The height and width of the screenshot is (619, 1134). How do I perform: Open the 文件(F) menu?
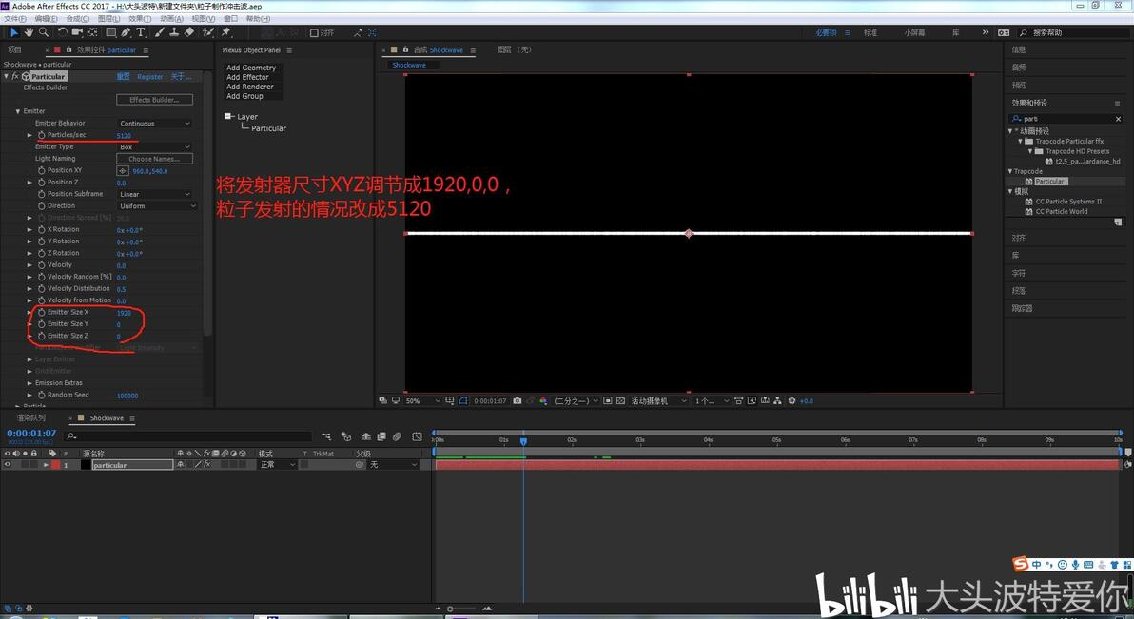click(x=14, y=19)
